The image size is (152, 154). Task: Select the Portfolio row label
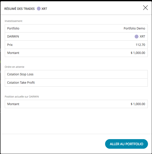[13, 28]
